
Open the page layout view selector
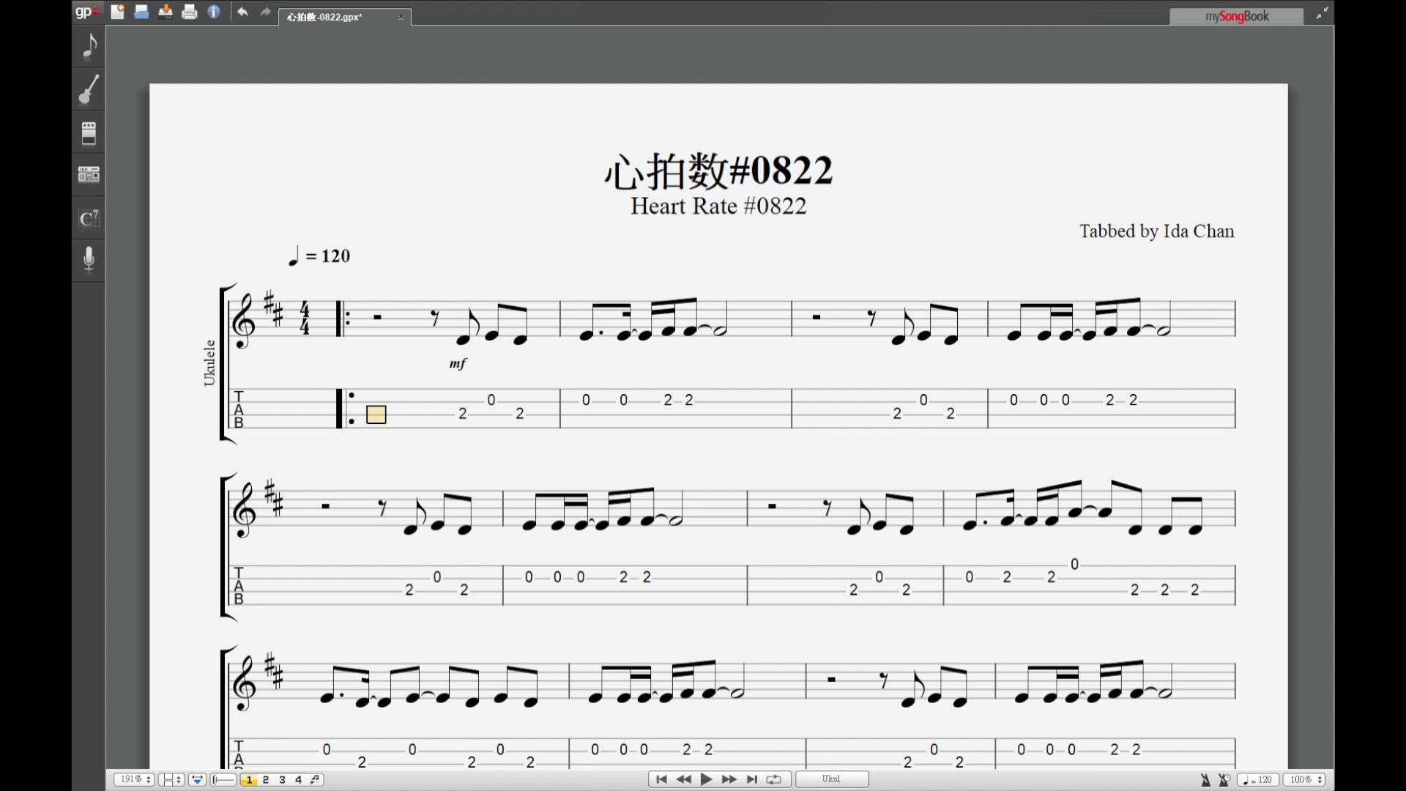pyautogui.click(x=171, y=779)
